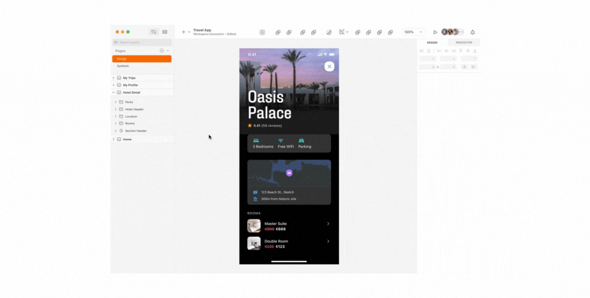The image size is (590, 298).
Task: Click the Search Layers field
Action: (x=142, y=42)
